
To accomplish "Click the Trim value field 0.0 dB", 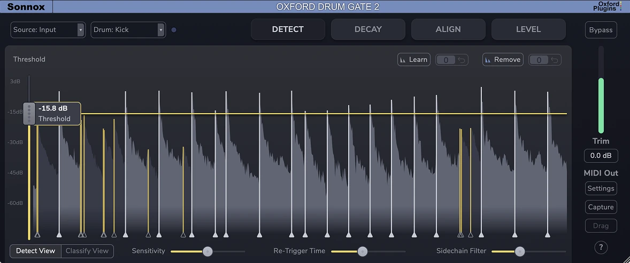I will [x=601, y=156].
